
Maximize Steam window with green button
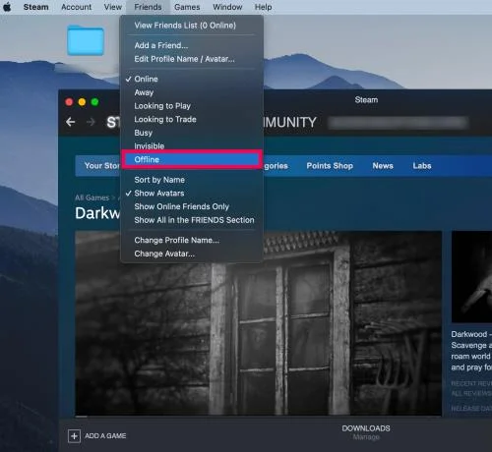[x=94, y=102]
